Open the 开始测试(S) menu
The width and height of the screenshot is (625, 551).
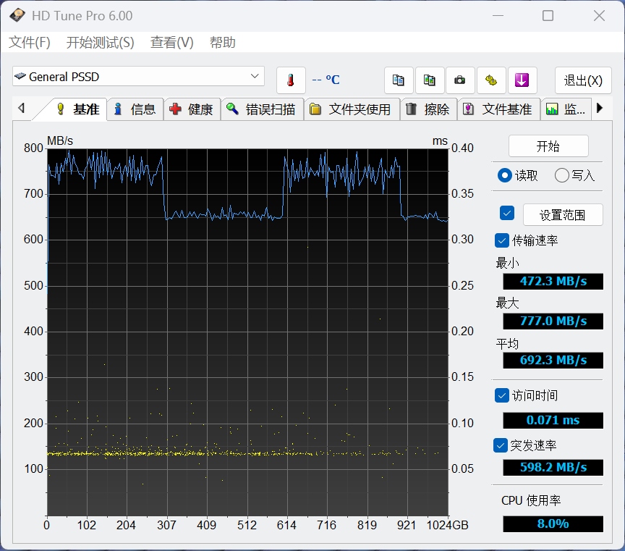[x=100, y=42]
